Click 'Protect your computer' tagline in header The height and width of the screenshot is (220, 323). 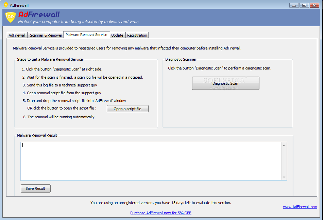pyautogui.click(x=79, y=22)
